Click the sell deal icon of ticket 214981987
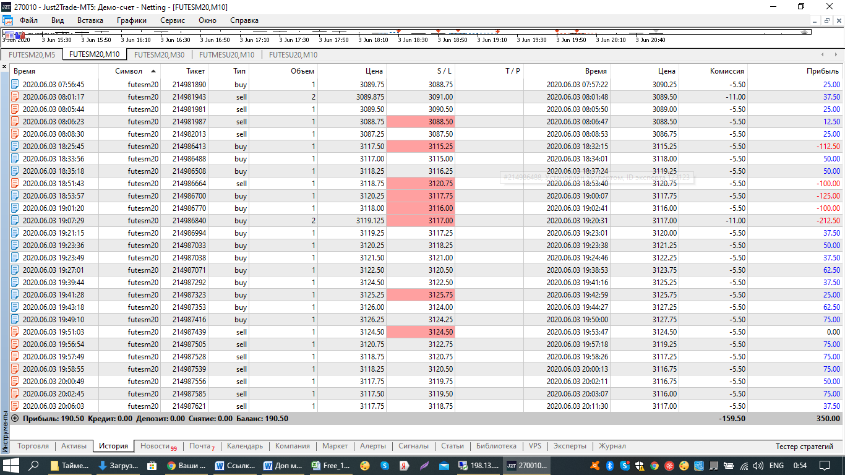Image resolution: width=845 pixels, height=475 pixels. coord(15,122)
